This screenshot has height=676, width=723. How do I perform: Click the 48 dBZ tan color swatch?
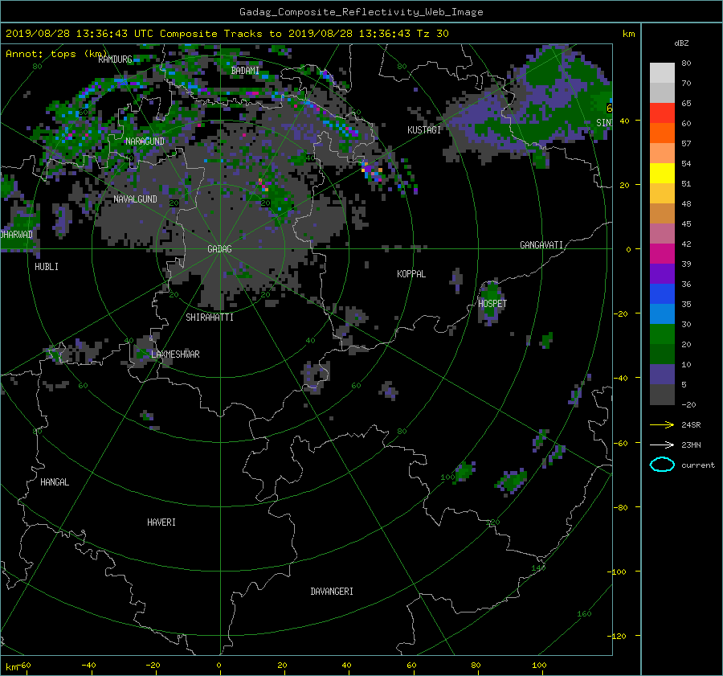[x=662, y=213]
